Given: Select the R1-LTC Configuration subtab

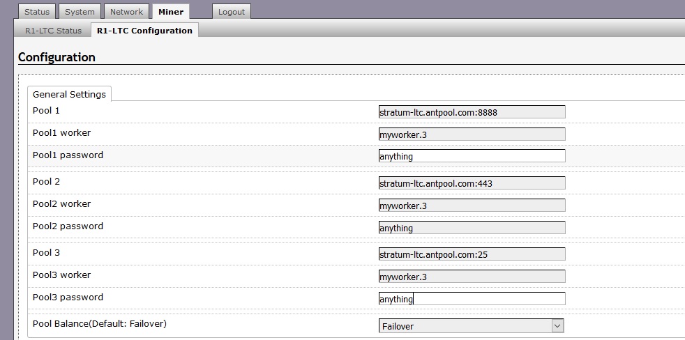Looking at the screenshot, I should 144,31.
